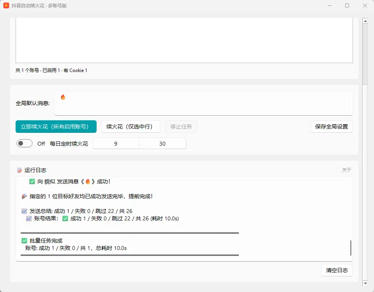The width and height of the screenshot is (374, 292).
Task: Toggle the daily scheduled 续火花 switch
Action: pyautogui.click(x=25, y=144)
